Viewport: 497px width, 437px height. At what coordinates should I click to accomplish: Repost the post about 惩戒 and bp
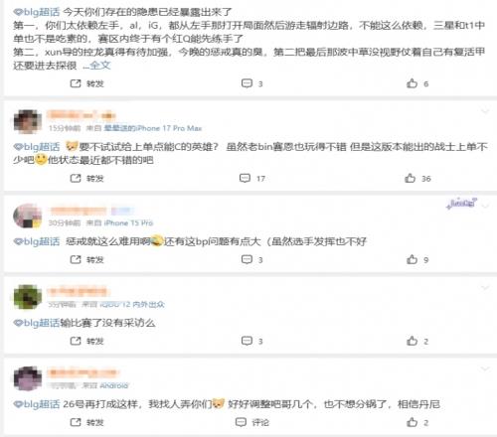tap(86, 260)
